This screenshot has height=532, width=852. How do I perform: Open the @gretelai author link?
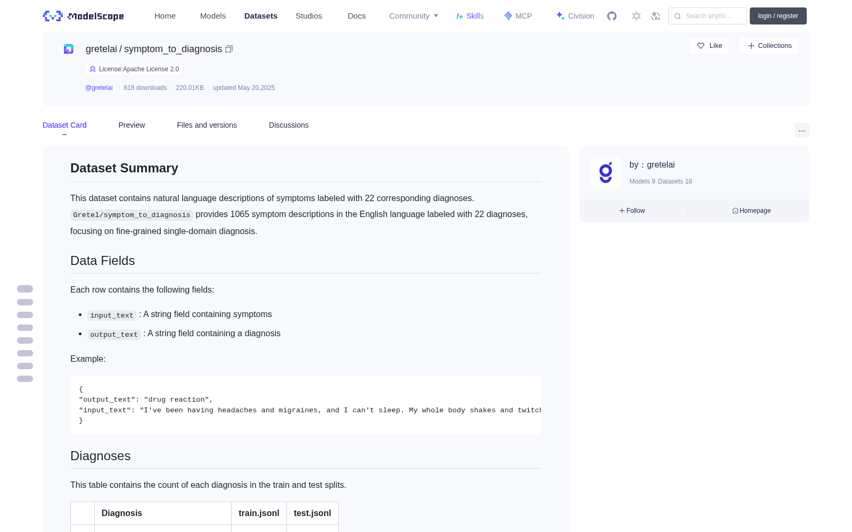click(99, 88)
